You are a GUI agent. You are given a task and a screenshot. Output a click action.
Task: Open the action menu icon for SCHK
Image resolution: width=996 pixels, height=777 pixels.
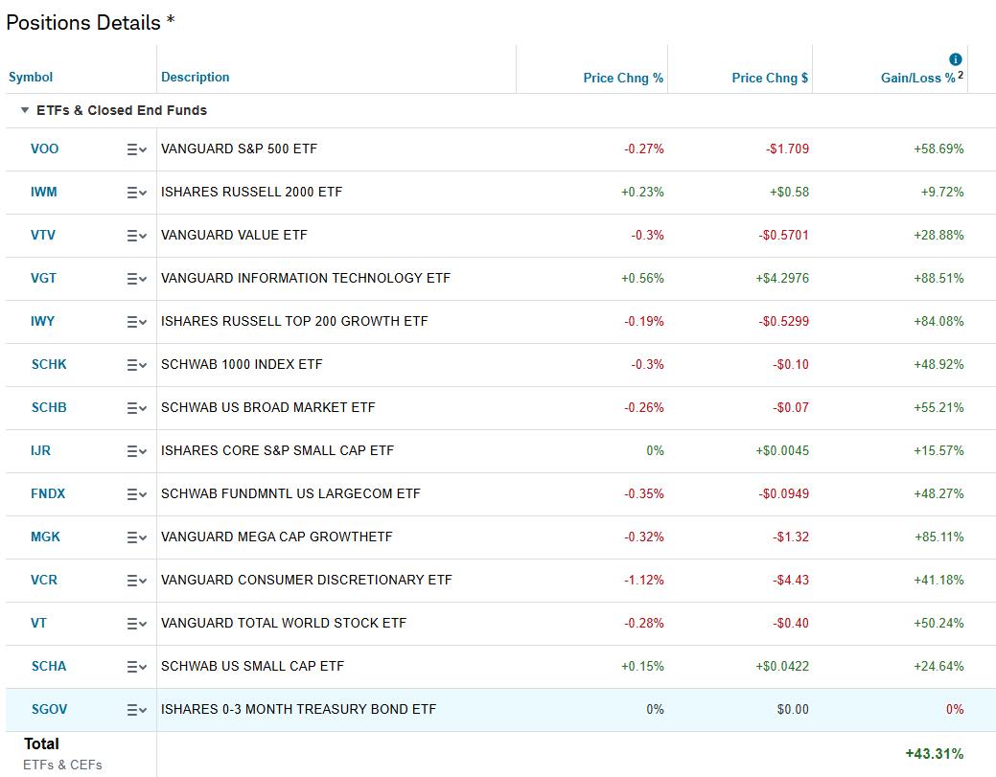click(x=136, y=365)
